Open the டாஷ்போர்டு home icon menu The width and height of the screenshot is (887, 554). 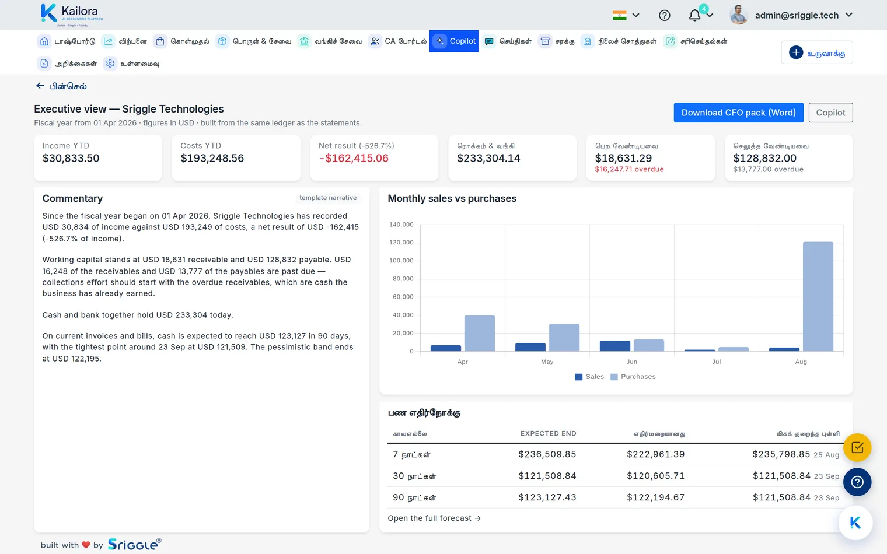tap(44, 41)
